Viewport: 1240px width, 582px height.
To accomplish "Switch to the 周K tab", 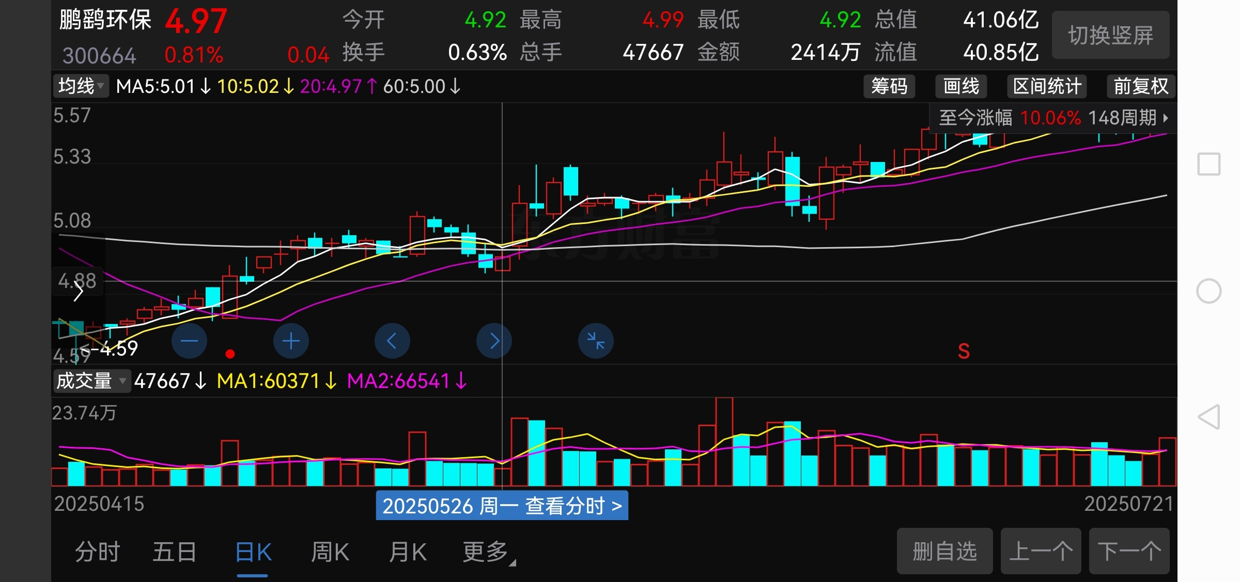I will pos(330,552).
